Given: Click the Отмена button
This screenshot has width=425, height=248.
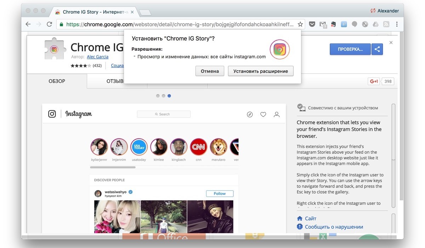Looking at the screenshot, I should [210, 71].
